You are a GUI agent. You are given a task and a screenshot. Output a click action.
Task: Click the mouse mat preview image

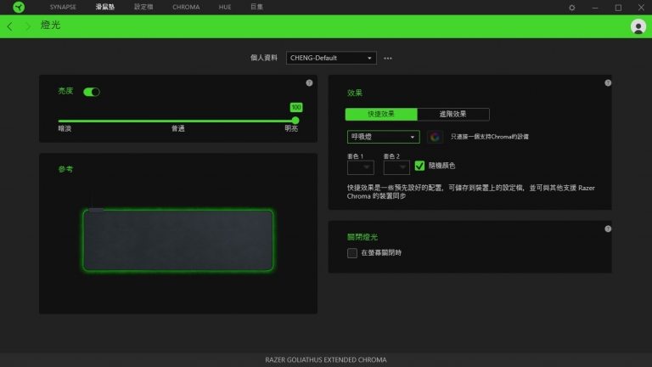(178, 240)
